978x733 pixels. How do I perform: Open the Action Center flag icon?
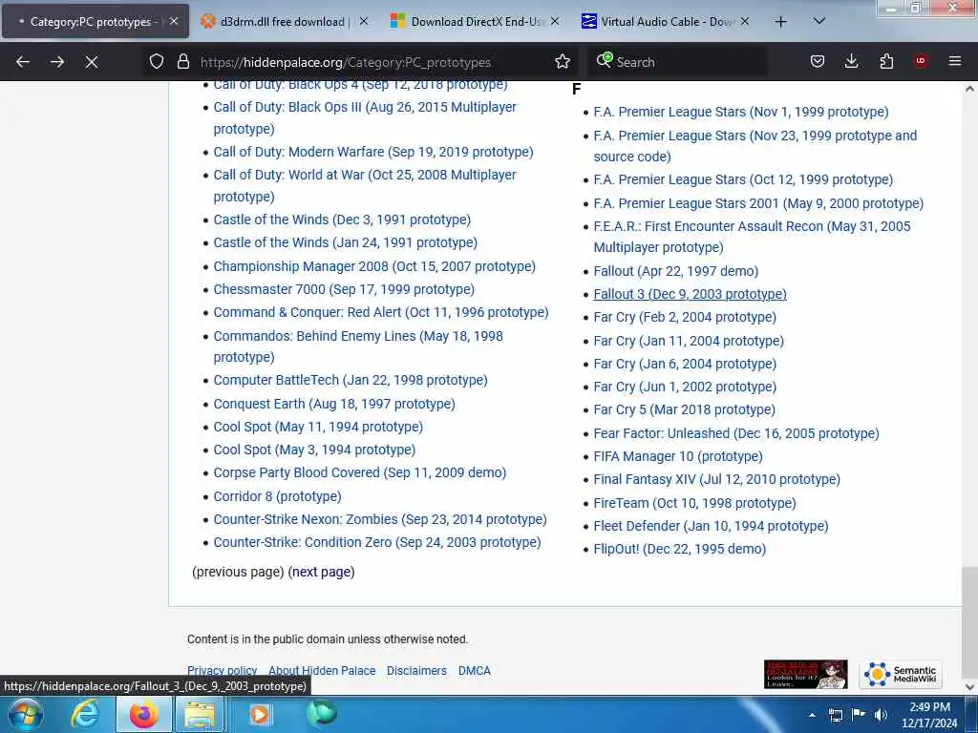coord(859,715)
